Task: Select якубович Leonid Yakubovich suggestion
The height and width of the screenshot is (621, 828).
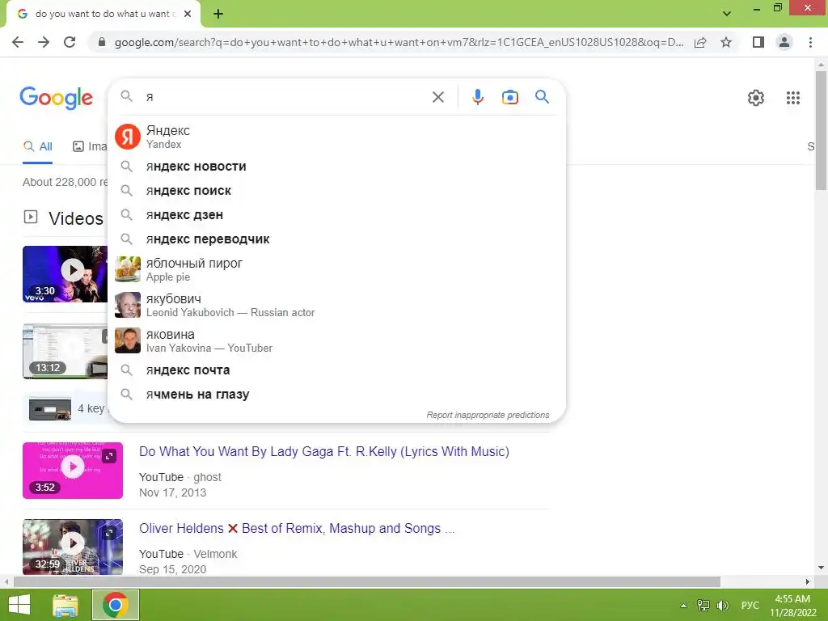Action: click(337, 305)
